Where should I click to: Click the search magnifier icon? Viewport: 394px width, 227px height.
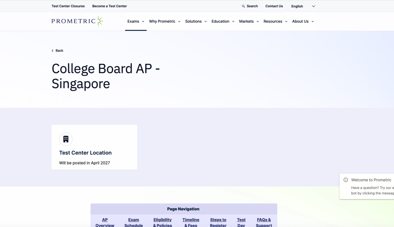point(243,6)
